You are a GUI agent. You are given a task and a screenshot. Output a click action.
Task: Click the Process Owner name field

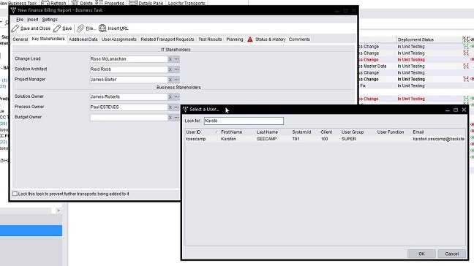point(129,107)
